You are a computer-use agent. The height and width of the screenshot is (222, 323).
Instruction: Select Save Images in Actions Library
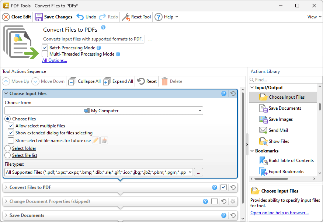point(276,119)
